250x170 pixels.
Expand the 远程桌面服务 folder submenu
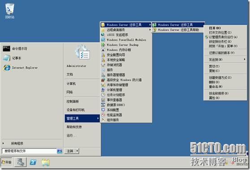coord(126,30)
